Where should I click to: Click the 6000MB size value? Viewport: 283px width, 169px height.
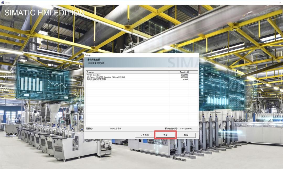[184, 77]
